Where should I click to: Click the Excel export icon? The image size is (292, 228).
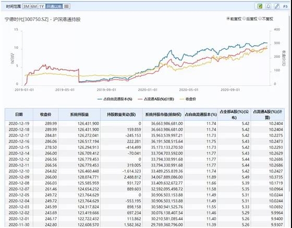point(260,6)
